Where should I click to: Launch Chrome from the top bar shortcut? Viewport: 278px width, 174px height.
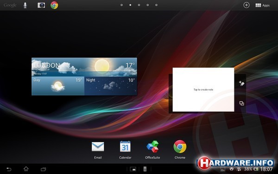(54, 5)
